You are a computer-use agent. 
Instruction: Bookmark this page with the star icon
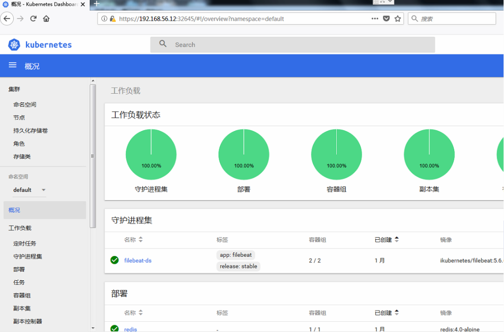pyautogui.click(x=398, y=19)
